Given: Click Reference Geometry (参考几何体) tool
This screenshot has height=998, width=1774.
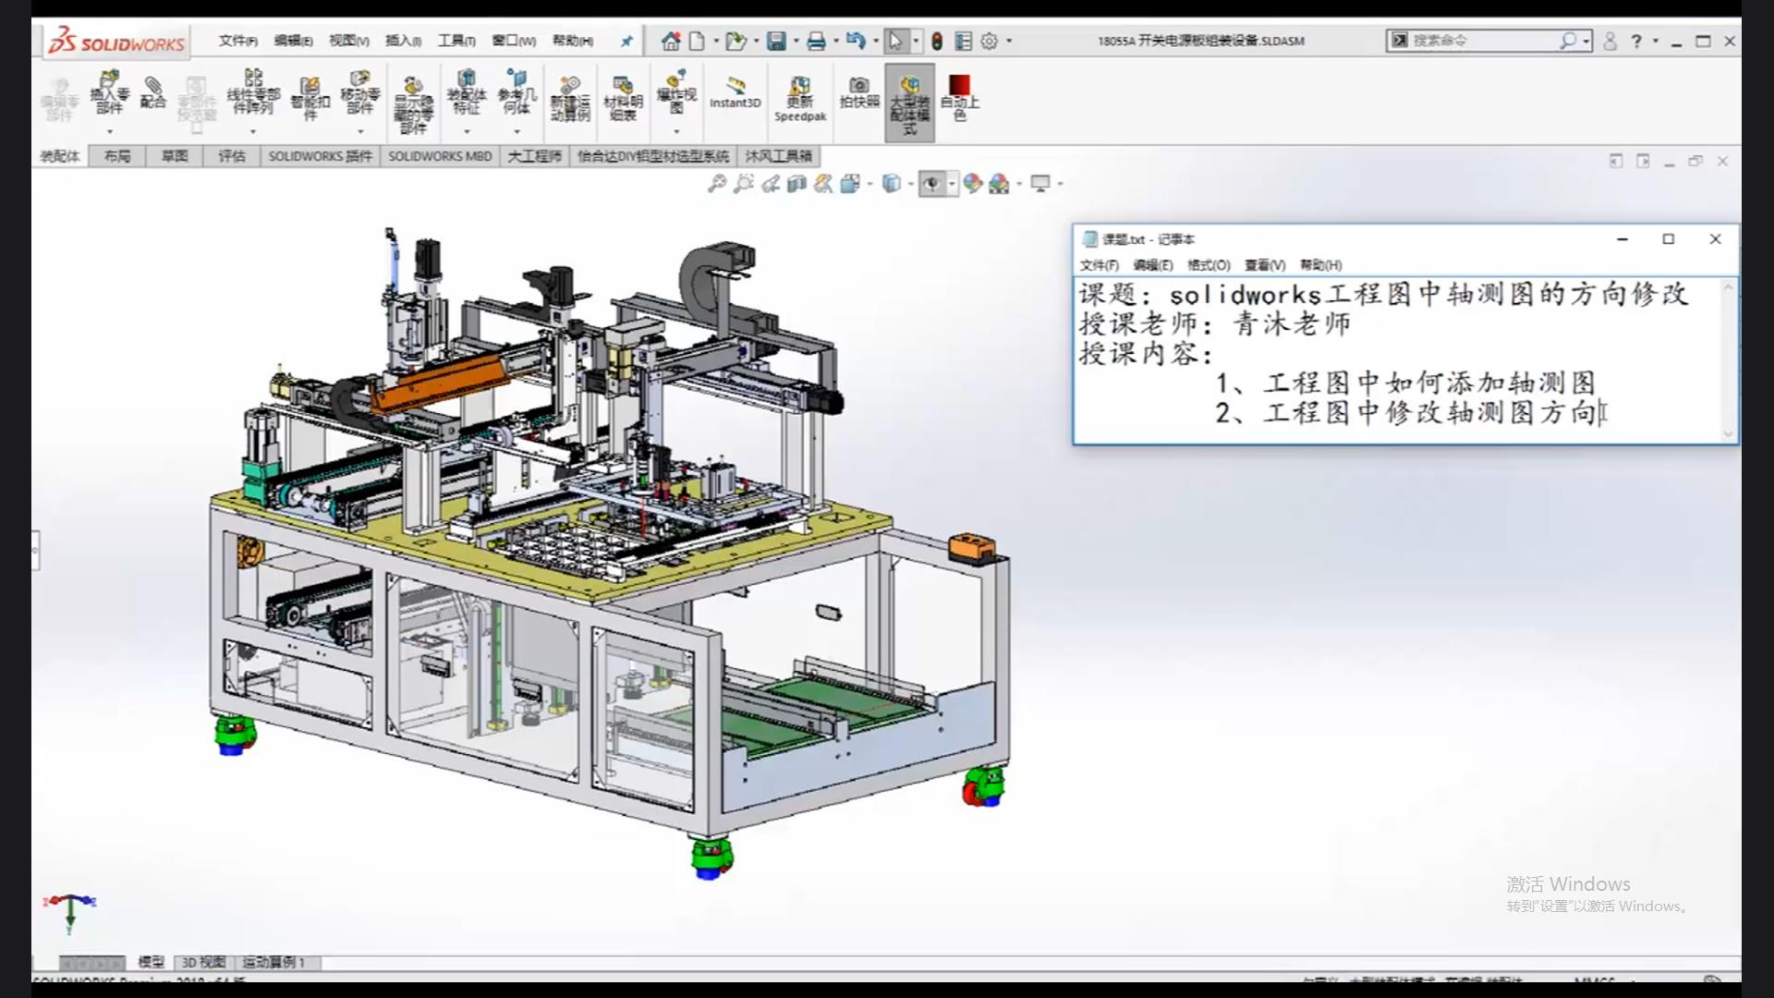Looking at the screenshot, I should coord(516,91).
